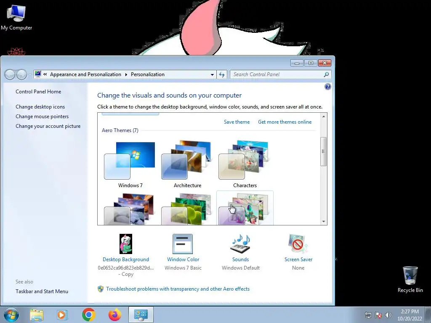Click the Window Color text link
This screenshot has height=323, width=431.
point(183,259)
